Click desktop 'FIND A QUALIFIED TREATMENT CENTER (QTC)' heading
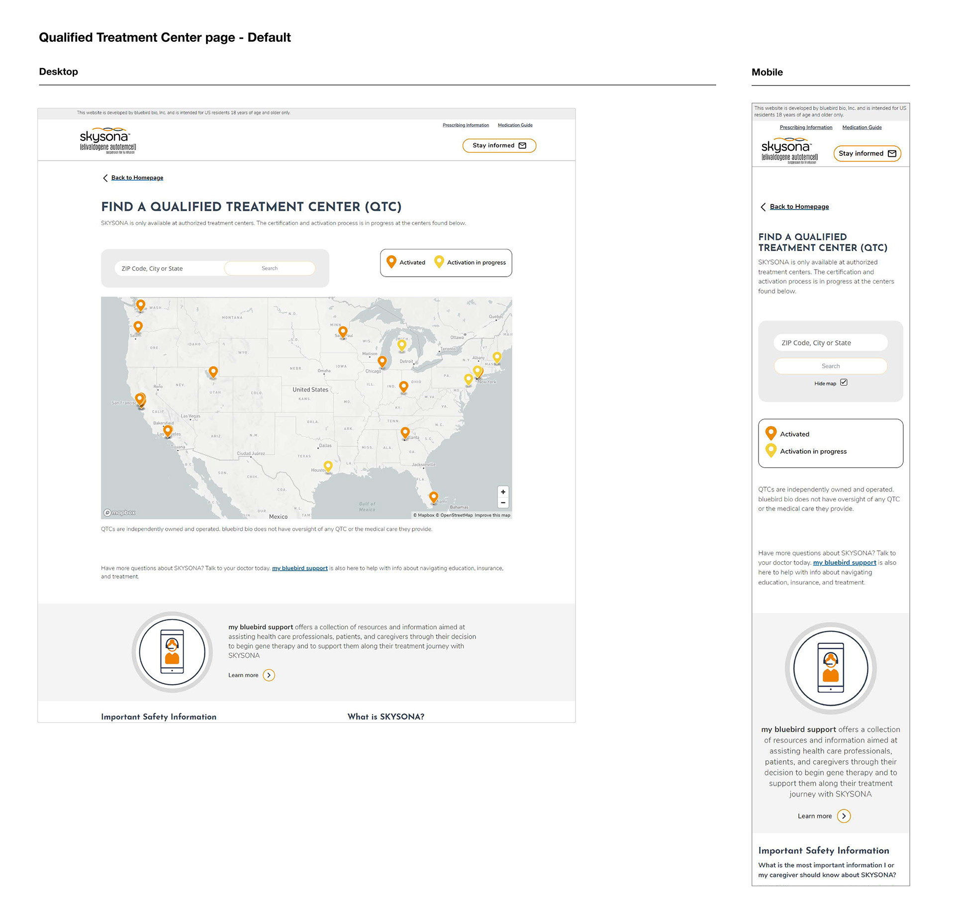 click(x=251, y=207)
